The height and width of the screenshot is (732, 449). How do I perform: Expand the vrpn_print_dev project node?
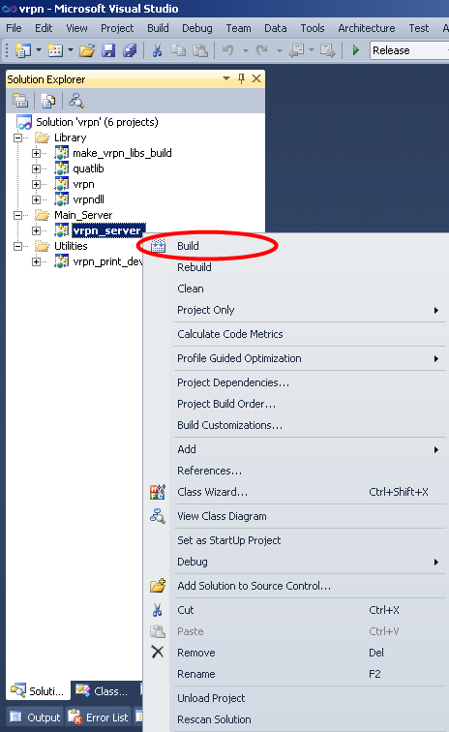click(x=36, y=261)
